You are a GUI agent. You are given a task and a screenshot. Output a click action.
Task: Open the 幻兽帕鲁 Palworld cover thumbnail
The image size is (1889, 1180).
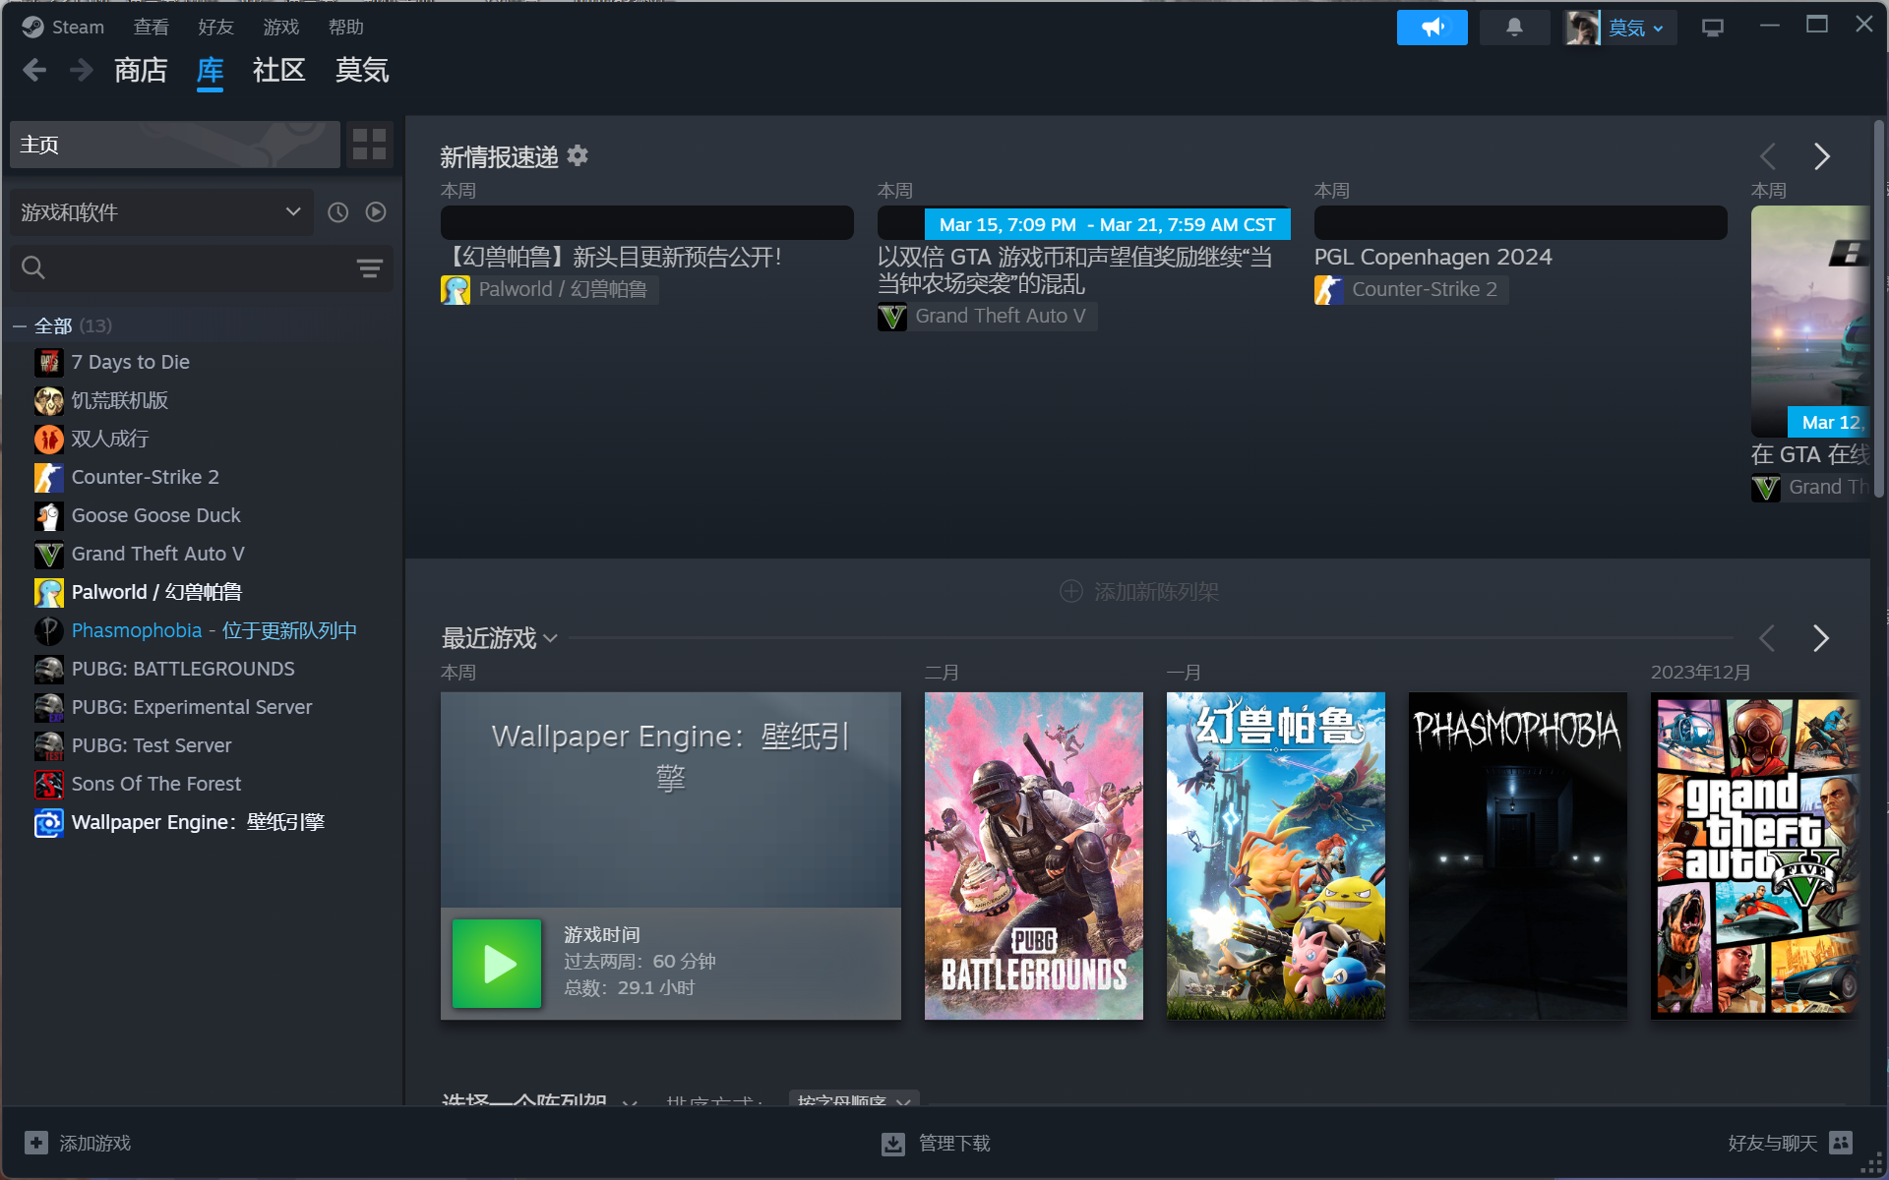[1275, 855]
